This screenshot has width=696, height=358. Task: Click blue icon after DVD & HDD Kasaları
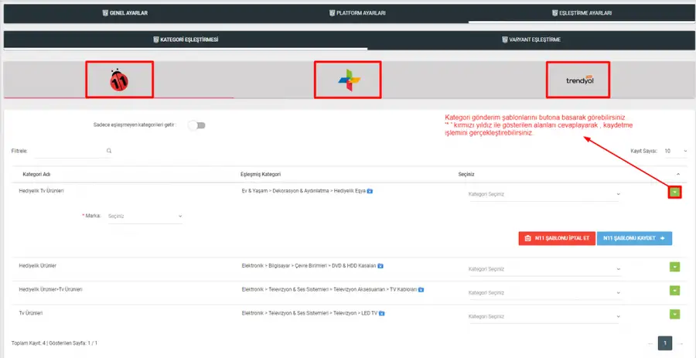380,266
